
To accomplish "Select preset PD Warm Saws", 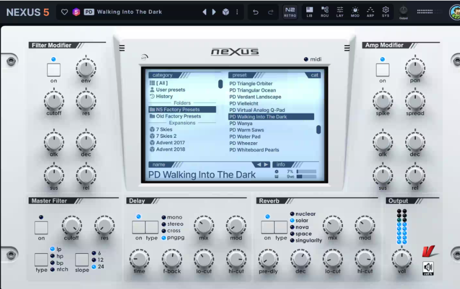I will point(246,130).
